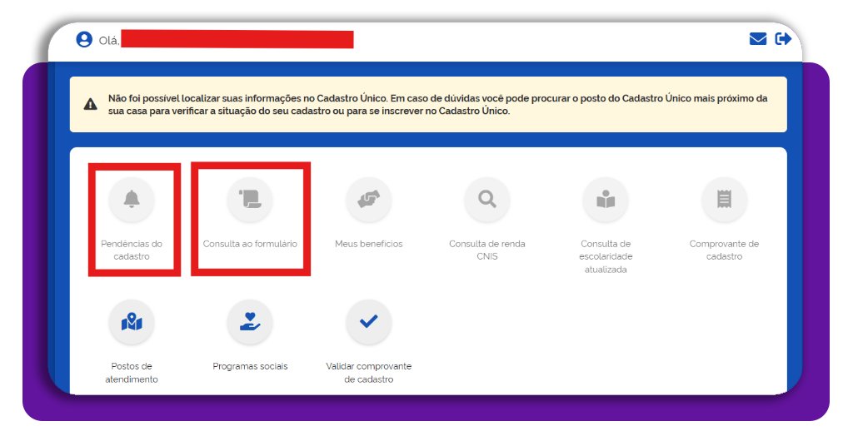Image resolution: width=853 pixels, height=446 pixels.
Task: Click 'Consulta de escolaridade atualizada' label
Action: pyautogui.click(x=606, y=256)
